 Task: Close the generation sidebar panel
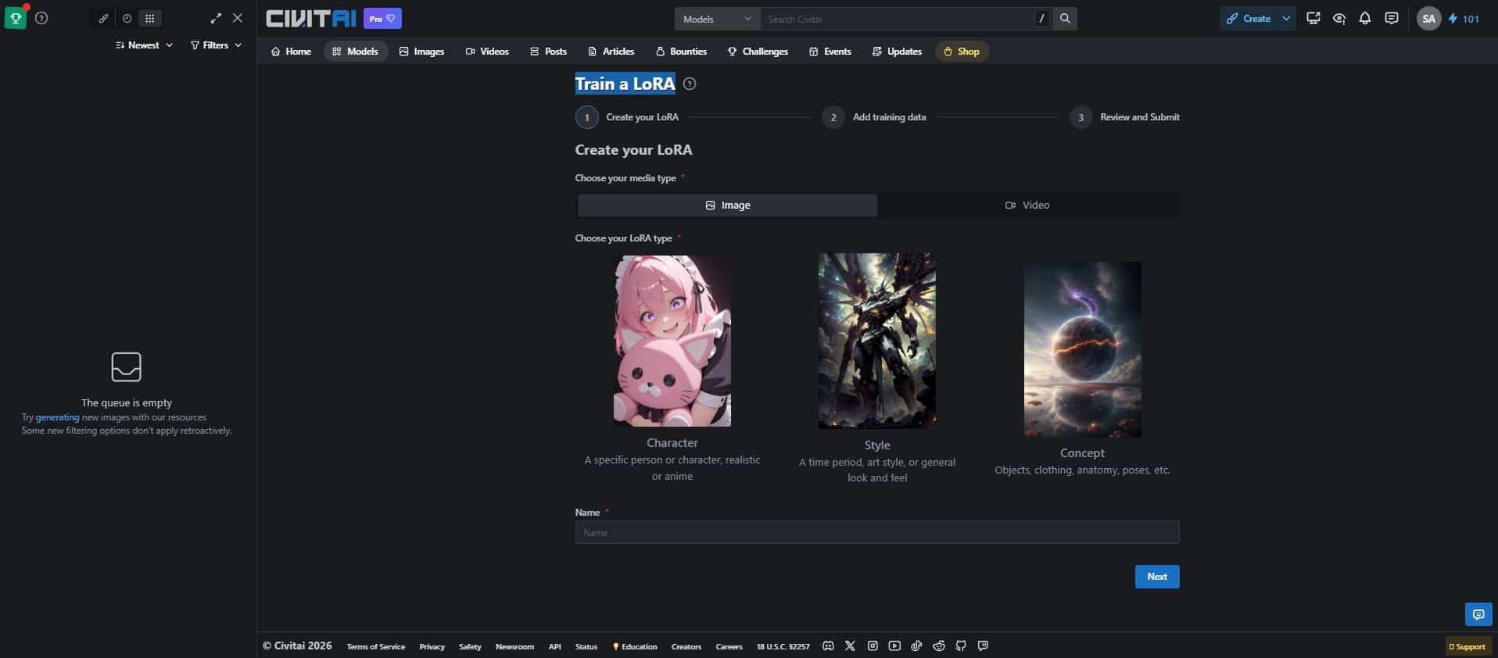238,18
